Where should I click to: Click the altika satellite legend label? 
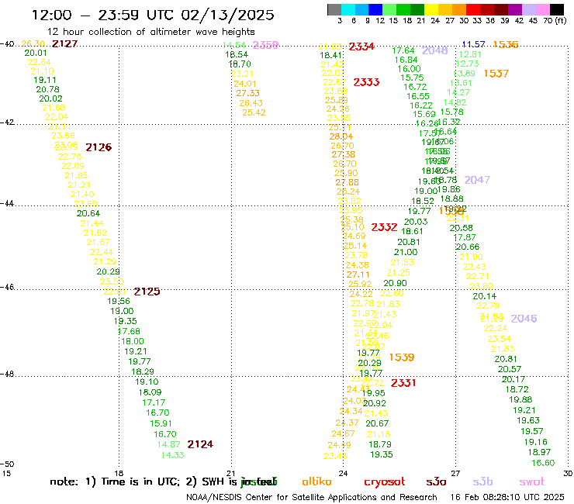(316, 482)
